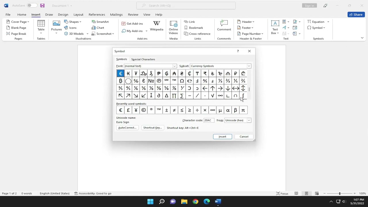The height and width of the screenshot is (207, 368).
Task: Switch to the References tab
Action: (x=97, y=14)
